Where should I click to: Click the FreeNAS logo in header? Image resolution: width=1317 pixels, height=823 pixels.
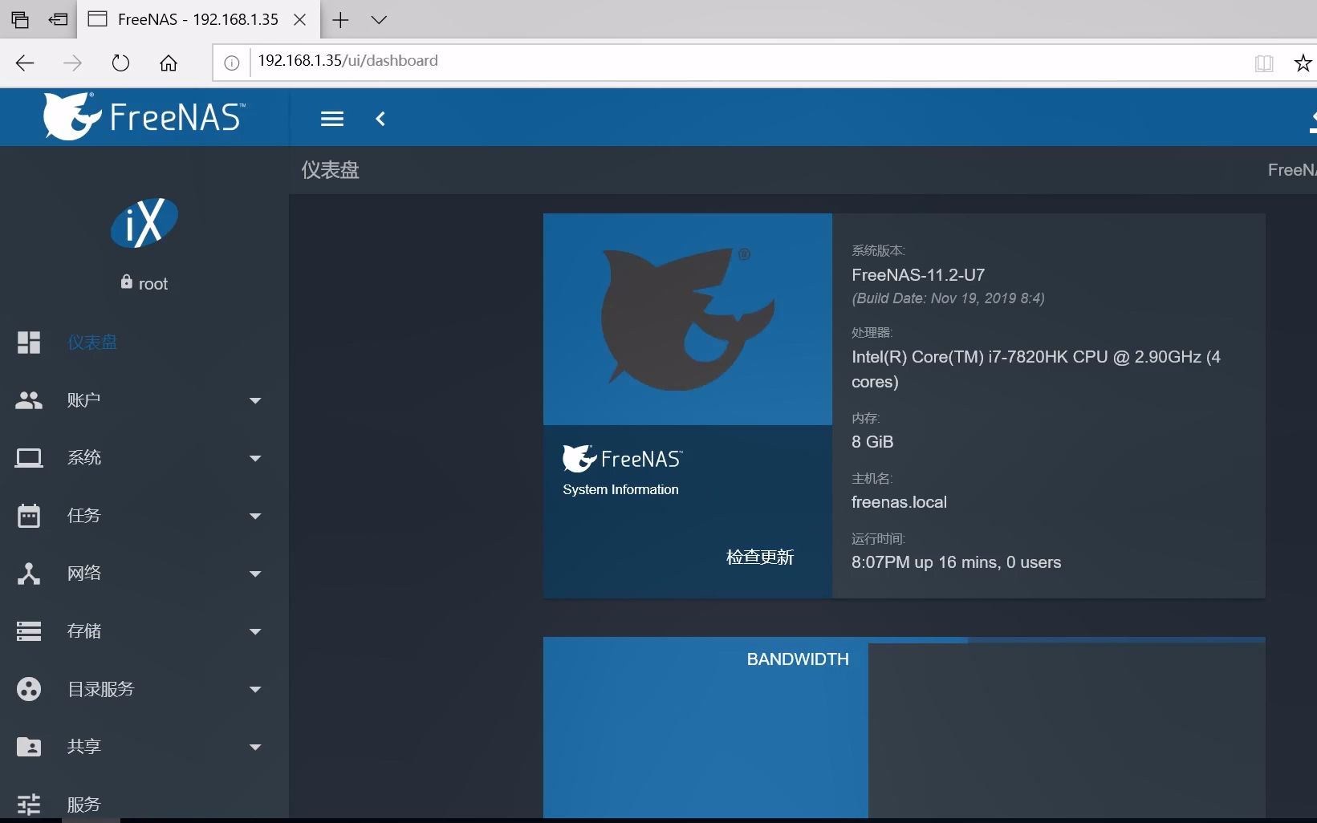pos(144,117)
